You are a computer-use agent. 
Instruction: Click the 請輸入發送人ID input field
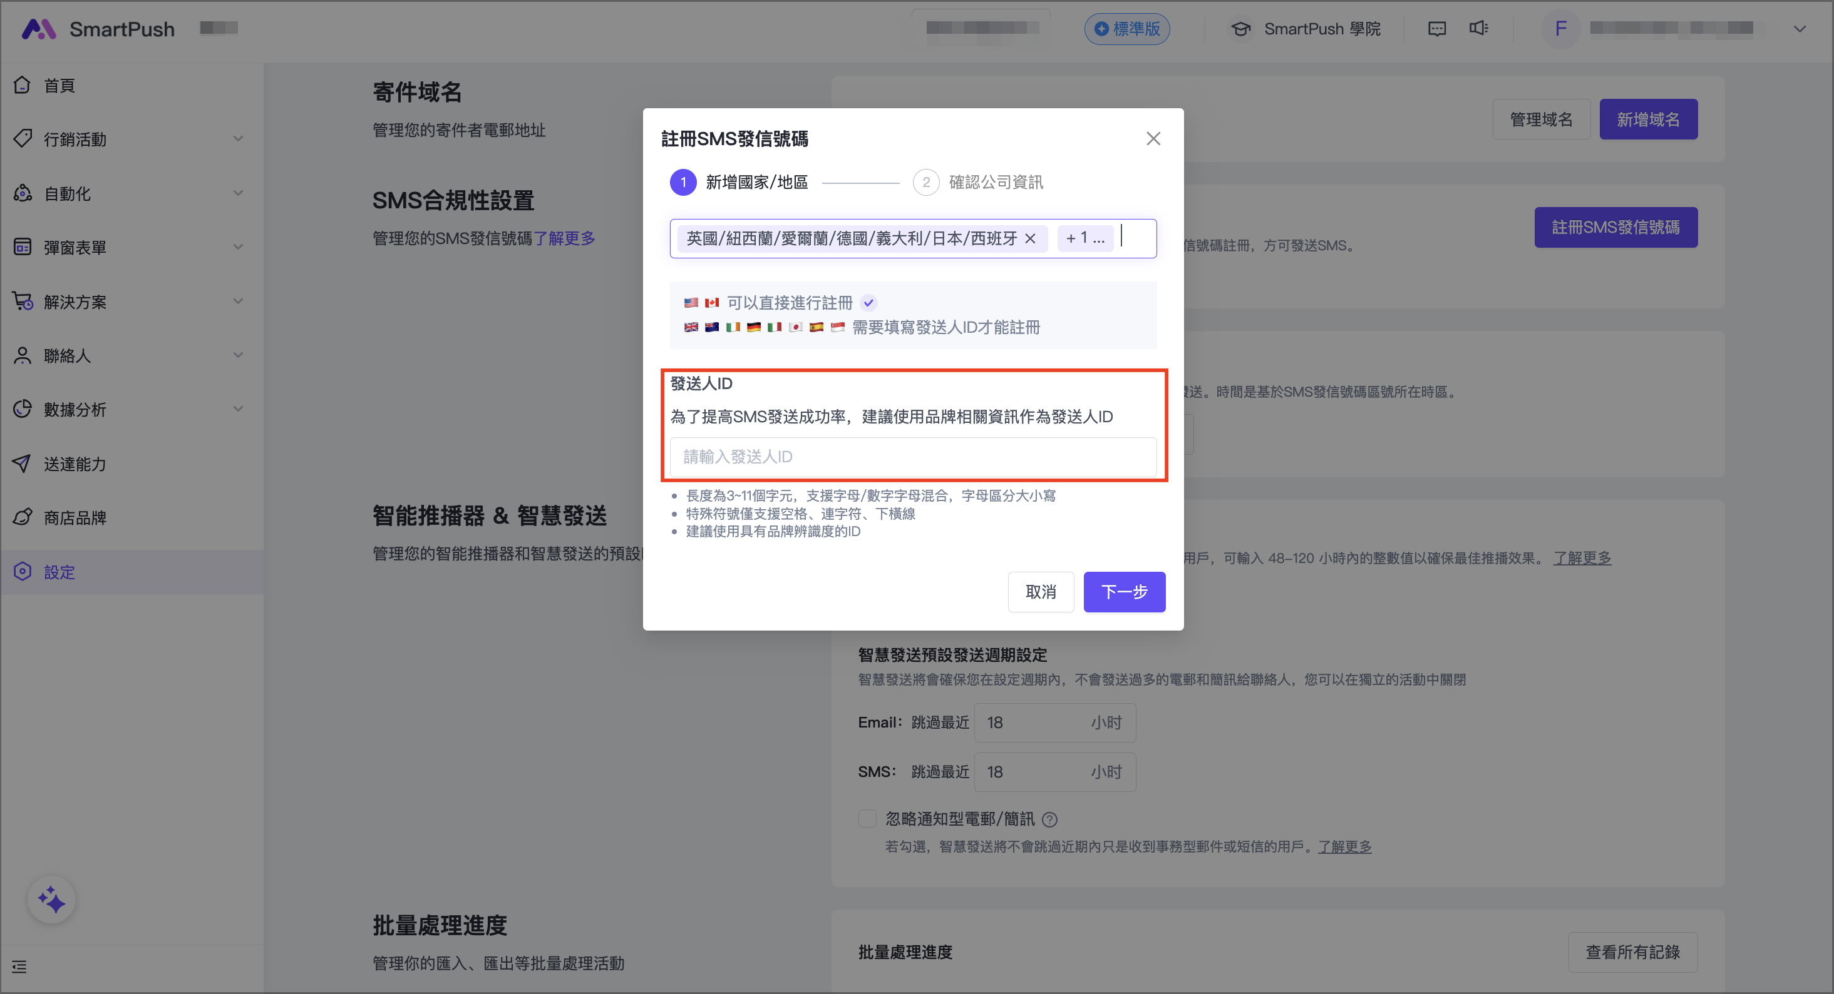(912, 457)
